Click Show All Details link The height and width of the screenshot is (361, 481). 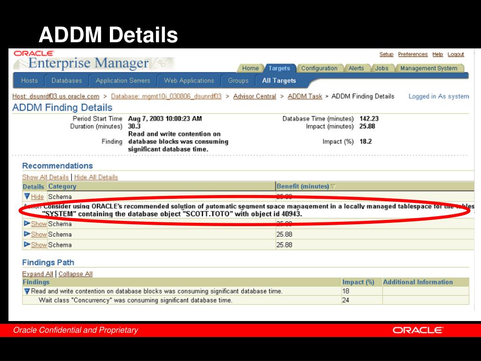tap(46, 177)
